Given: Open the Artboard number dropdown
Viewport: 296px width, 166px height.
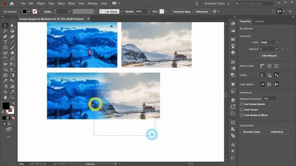Looking at the screenshot, I should (269, 49).
